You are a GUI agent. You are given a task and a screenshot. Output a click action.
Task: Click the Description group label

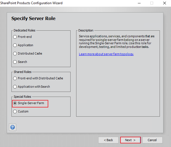point(86,30)
